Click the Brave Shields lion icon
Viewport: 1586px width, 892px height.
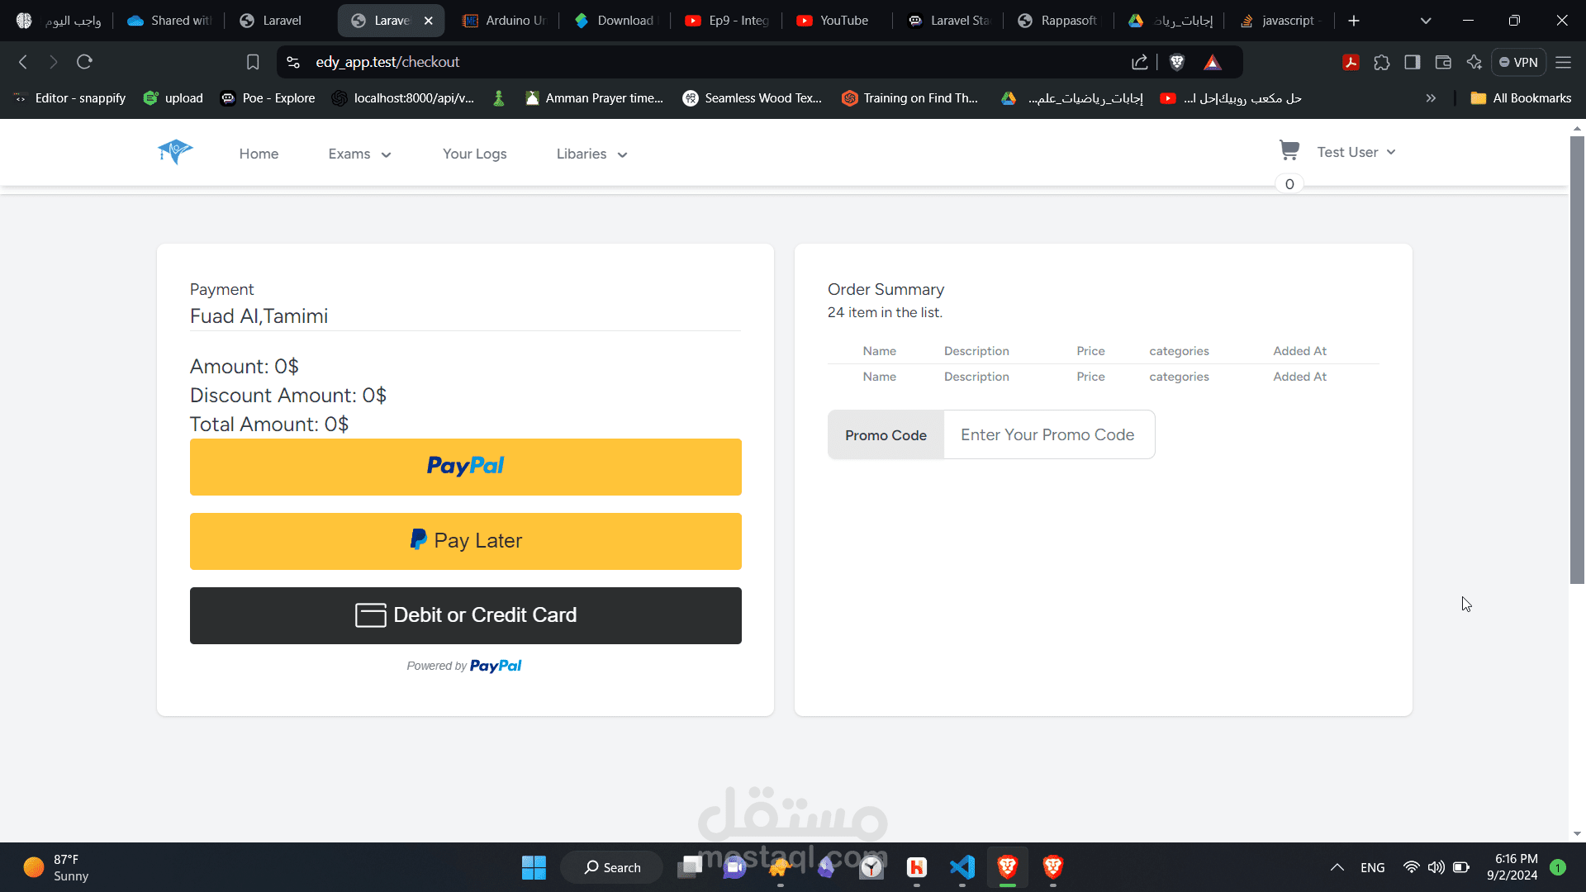(x=1177, y=62)
